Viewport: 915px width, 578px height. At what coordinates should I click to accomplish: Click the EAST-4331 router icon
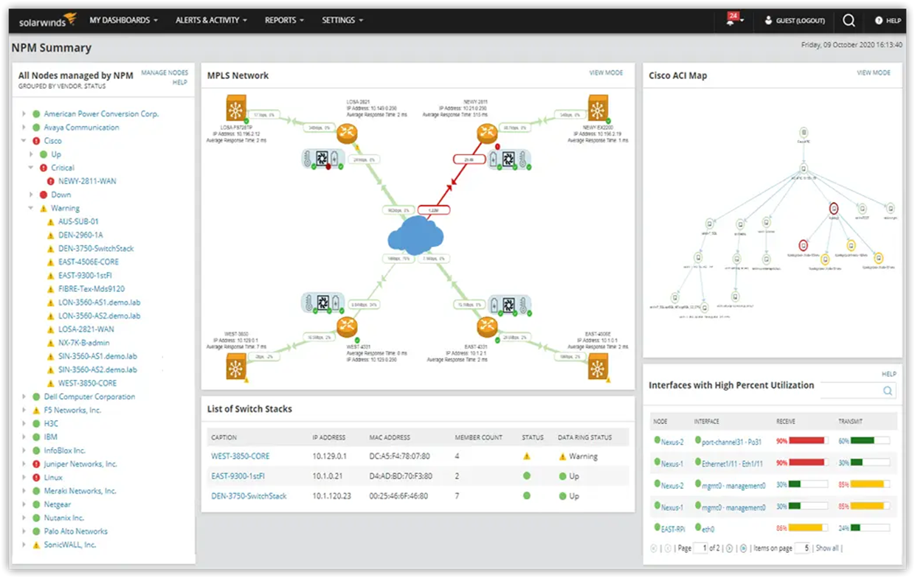coord(487,327)
